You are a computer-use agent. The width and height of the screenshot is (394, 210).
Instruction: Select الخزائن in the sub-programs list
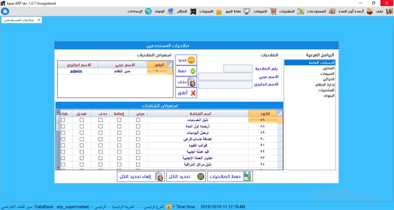coord(310,79)
